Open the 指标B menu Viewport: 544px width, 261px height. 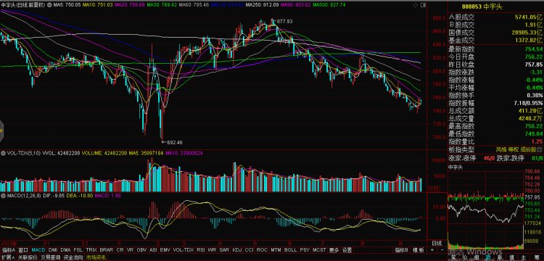pos(402,250)
